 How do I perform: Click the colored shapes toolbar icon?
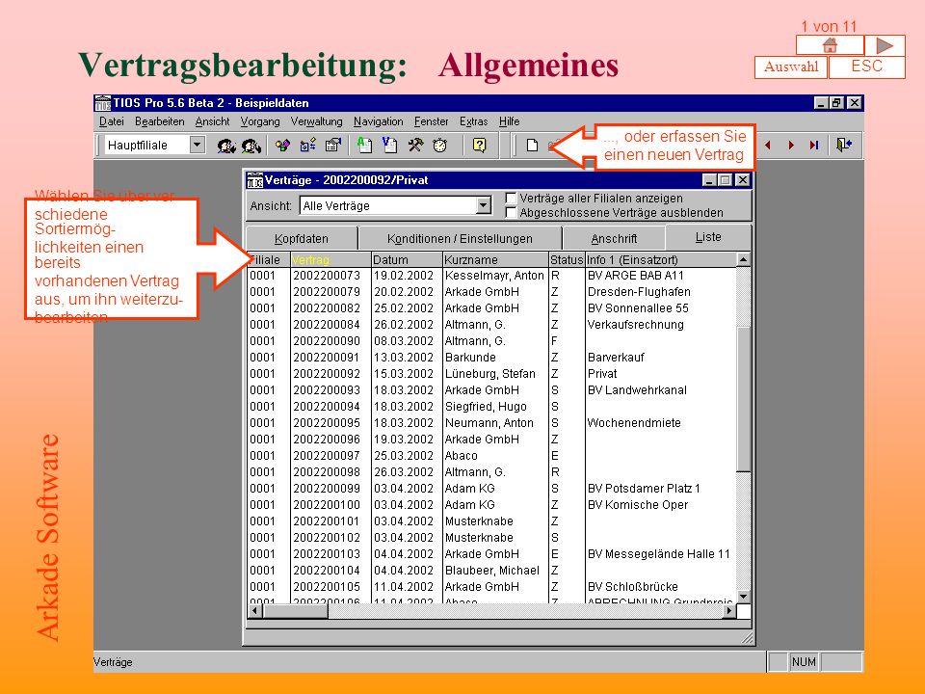click(283, 146)
